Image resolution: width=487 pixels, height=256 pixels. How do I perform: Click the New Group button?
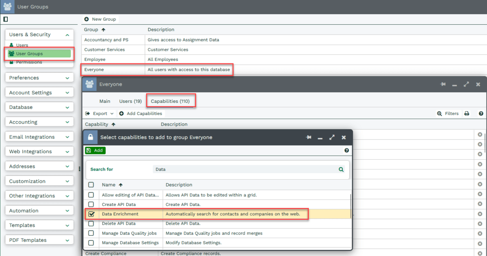100,19
